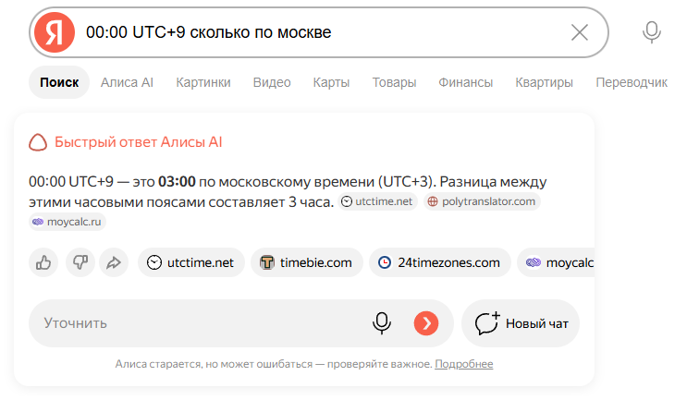Start voice search with the top microphone

pos(652,32)
